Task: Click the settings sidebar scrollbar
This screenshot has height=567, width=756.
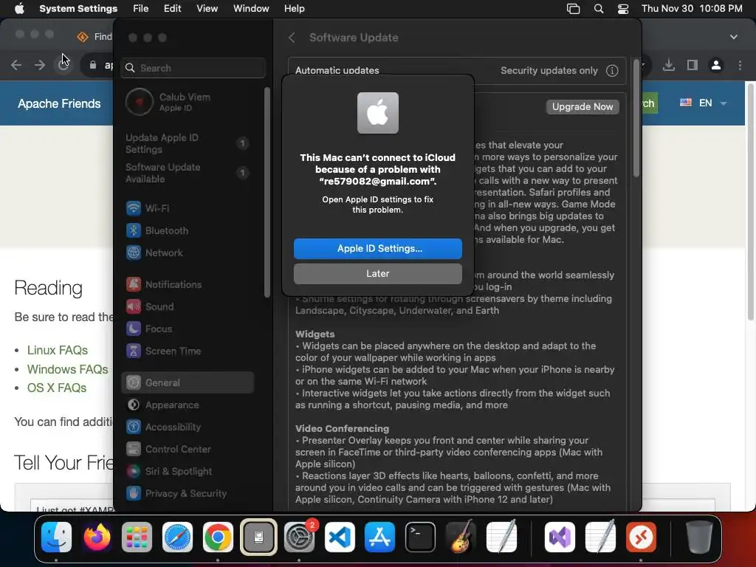Action: click(x=267, y=193)
